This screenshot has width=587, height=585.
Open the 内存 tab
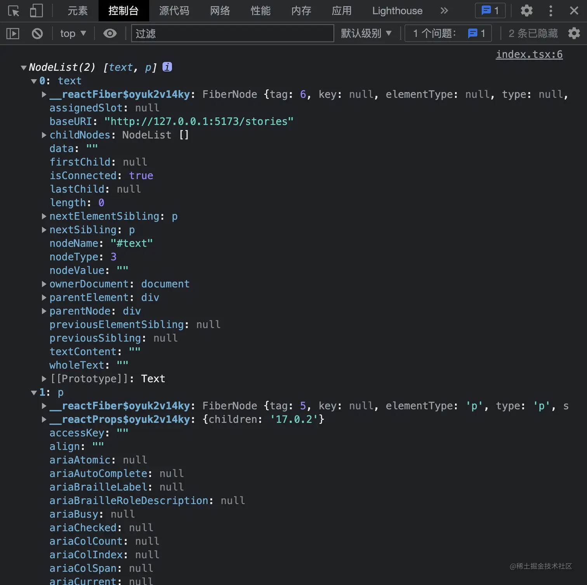tap(301, 10)
